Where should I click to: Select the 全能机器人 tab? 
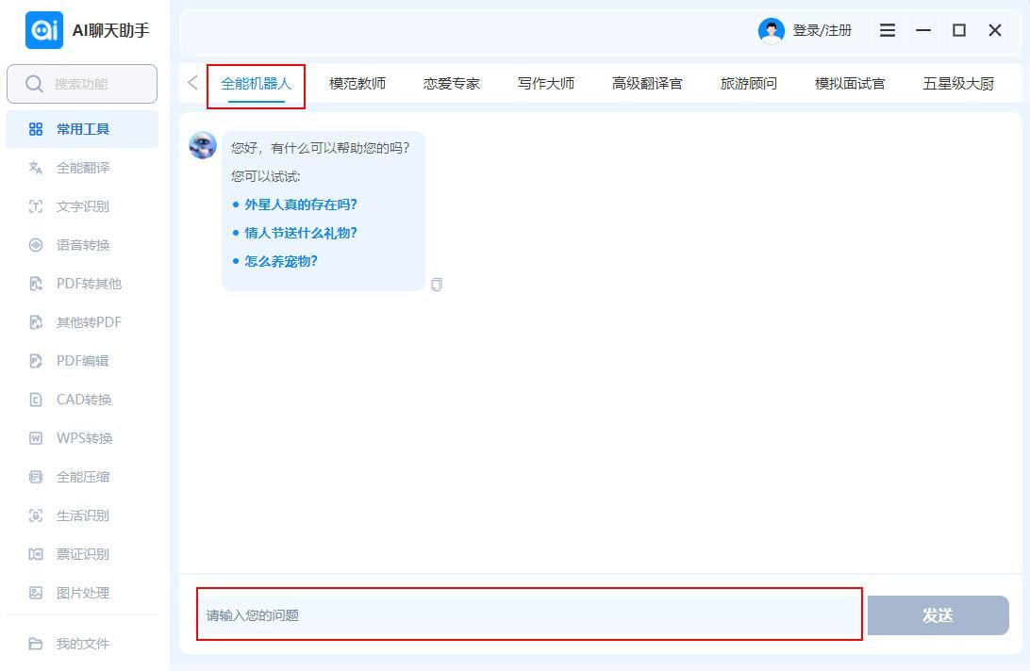[256, 84]
